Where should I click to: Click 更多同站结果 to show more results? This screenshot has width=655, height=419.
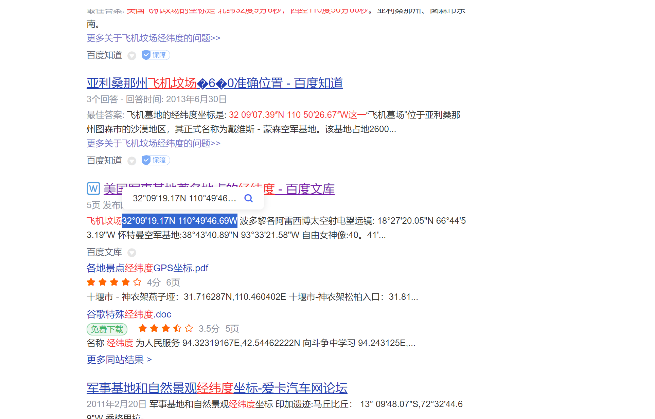[119, 360]
